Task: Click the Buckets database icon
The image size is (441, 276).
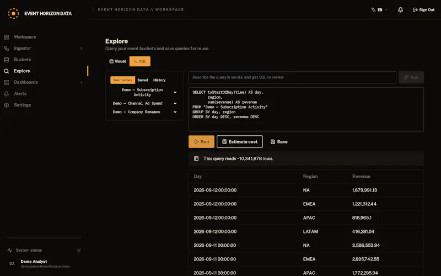Action: (7, 60)
